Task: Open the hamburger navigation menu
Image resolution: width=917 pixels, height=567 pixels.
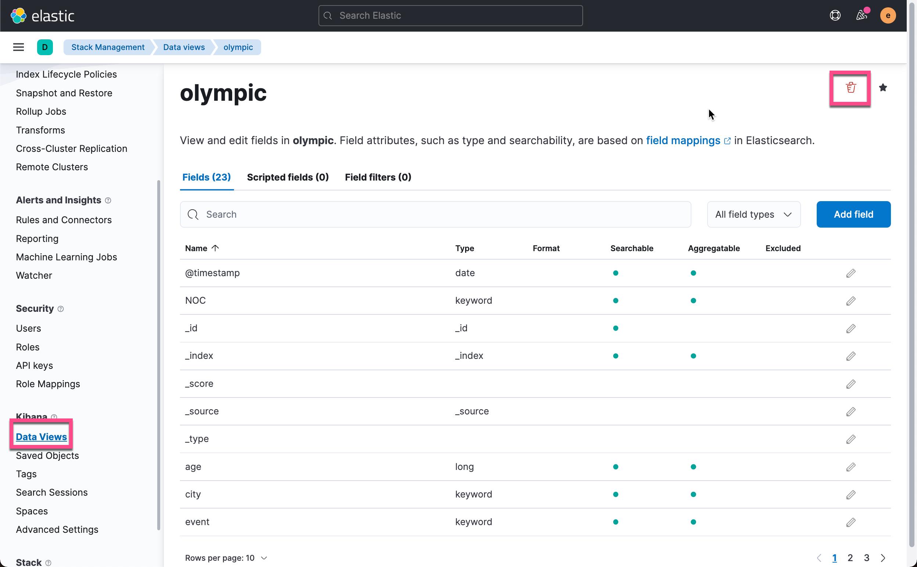Action: [18, 47]
